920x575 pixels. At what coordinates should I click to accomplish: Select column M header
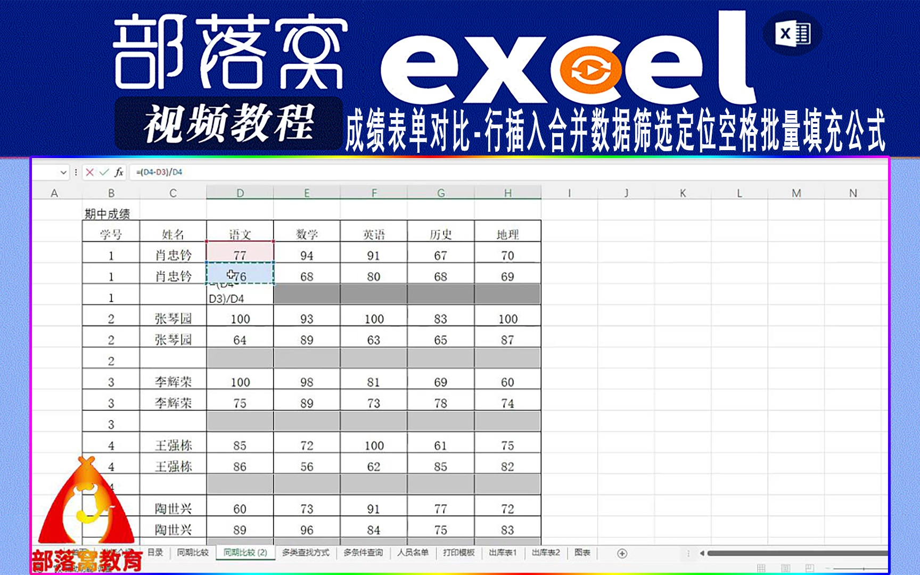[796, 193]
